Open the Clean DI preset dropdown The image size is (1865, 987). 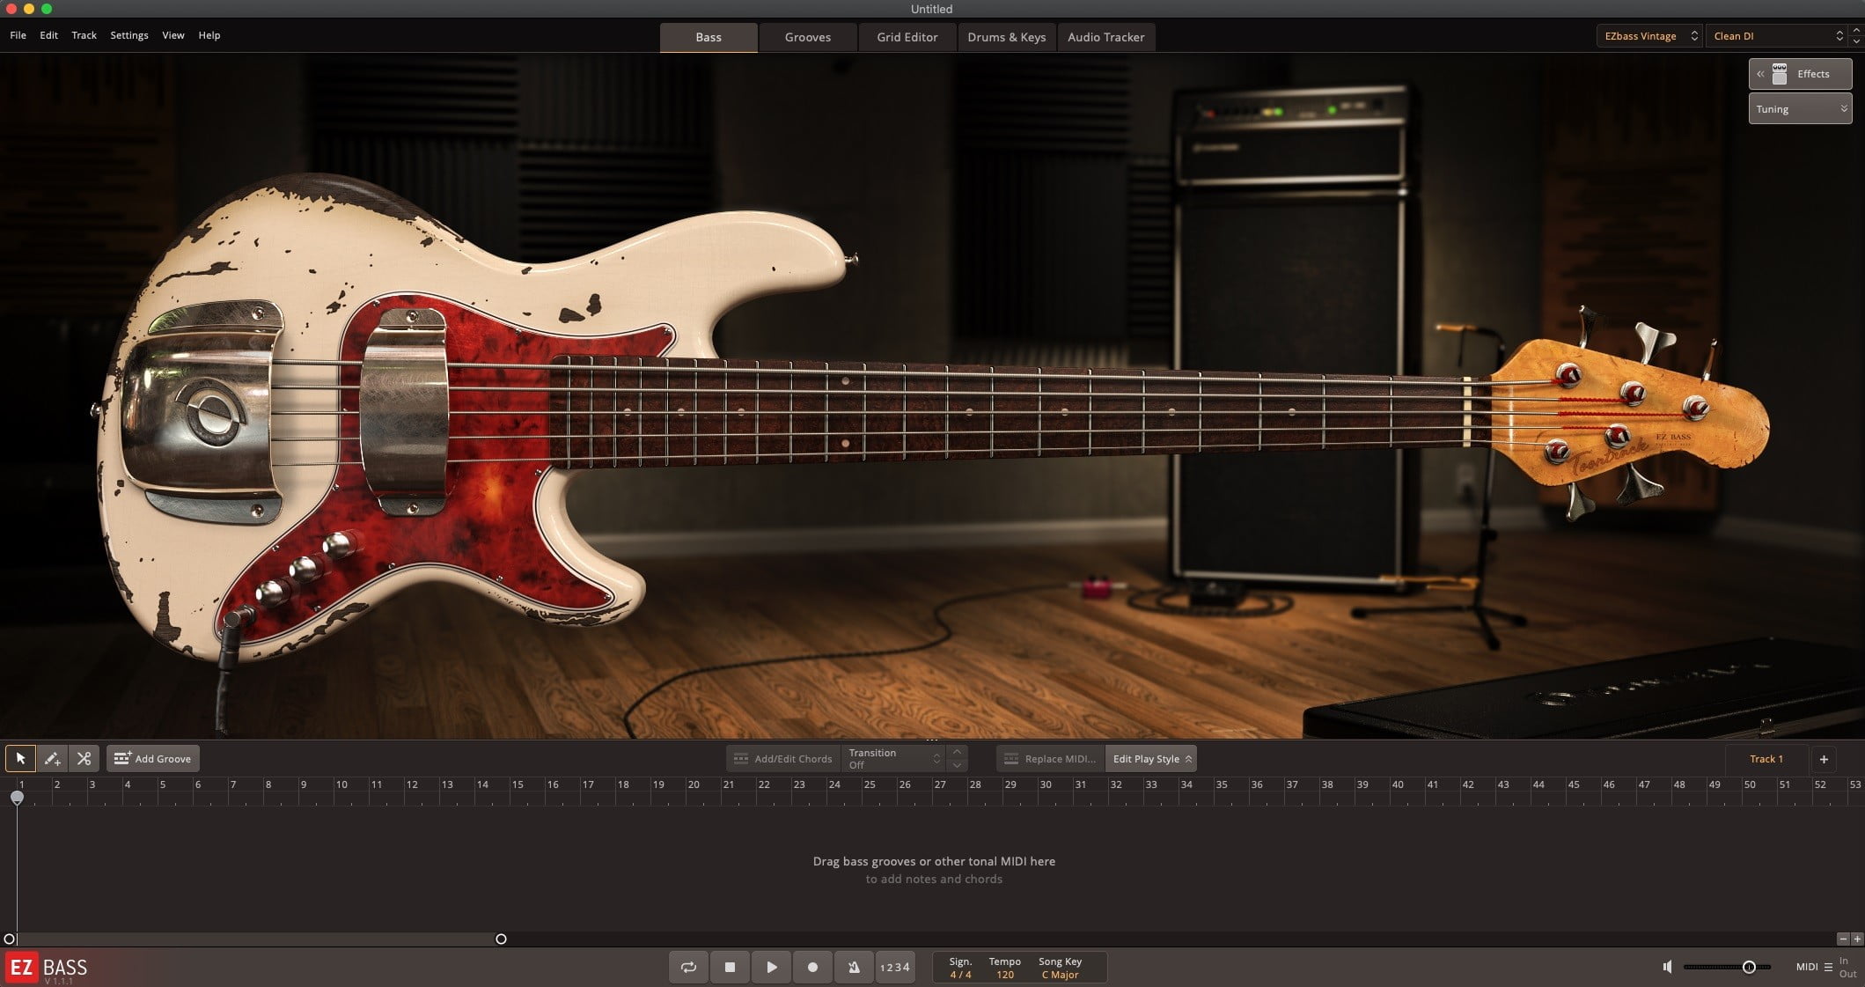point(1778,36)
